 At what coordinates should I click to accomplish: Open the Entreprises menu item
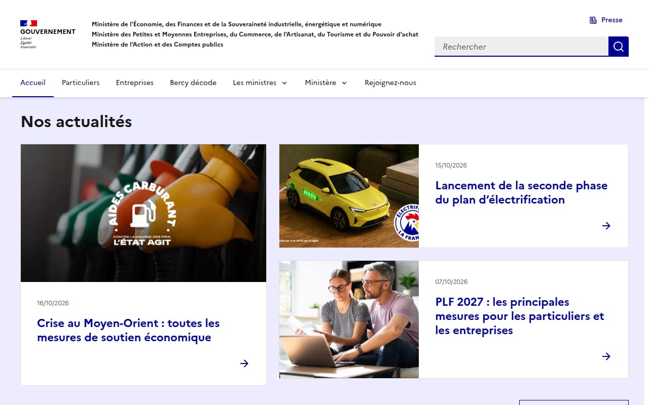[x=135, y=83]
